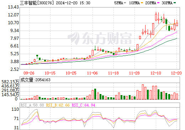This screenshot has height=130, width=185.
Task: Click the grey 5PMA color swatch
Action: click(x=125, y=3)
